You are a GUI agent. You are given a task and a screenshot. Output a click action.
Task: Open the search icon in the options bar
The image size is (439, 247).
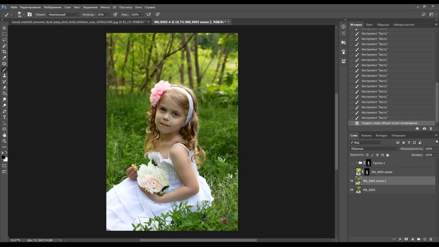(x=424, y=14)
